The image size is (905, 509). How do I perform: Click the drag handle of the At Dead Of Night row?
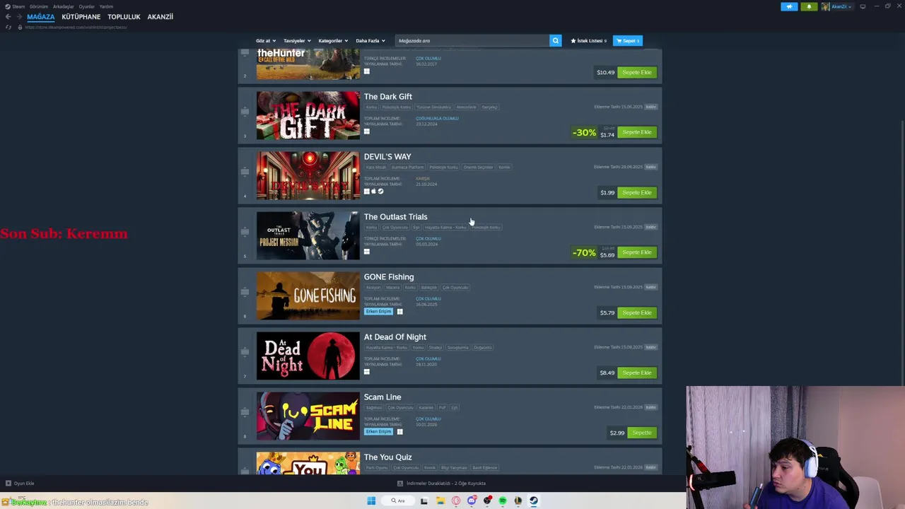pos(245,352)
